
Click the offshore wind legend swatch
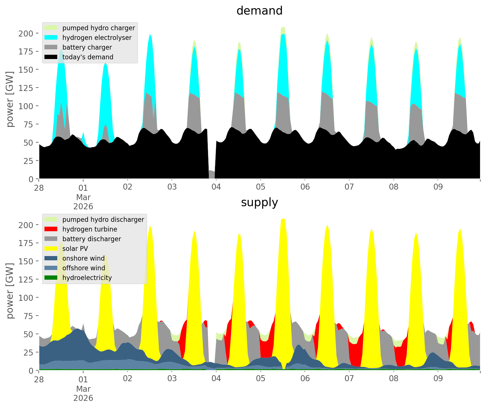pyautogui.click(x=51, y=268)
